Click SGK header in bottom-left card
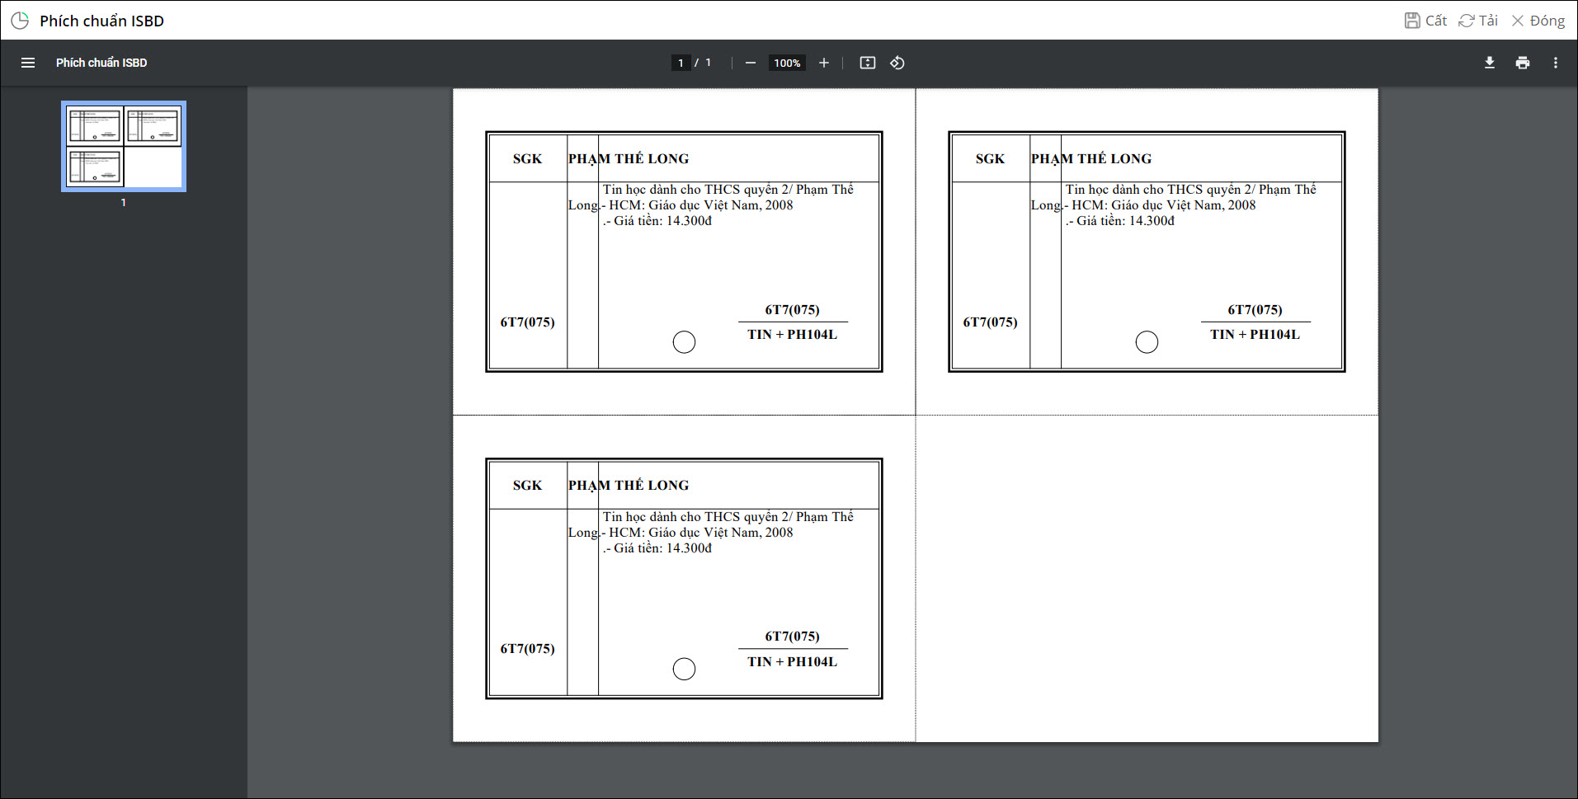 (x=527, y=485)
